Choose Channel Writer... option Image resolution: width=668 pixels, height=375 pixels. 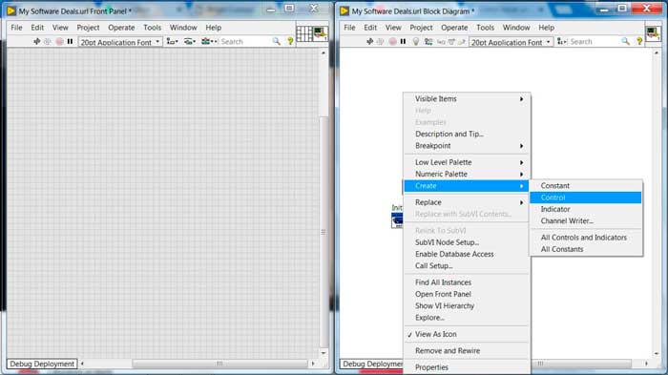pos(586,221)
